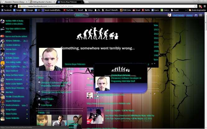The image size is (207, 129).
Task: Open the Google bookmark
Action: (x=17, y=10)
